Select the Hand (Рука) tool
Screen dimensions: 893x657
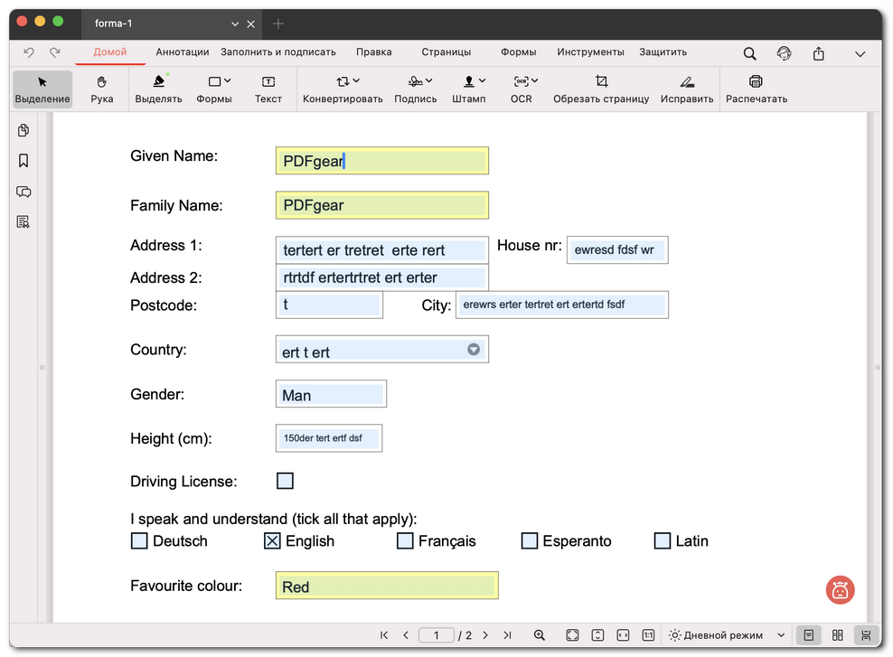tap(102, 89)
